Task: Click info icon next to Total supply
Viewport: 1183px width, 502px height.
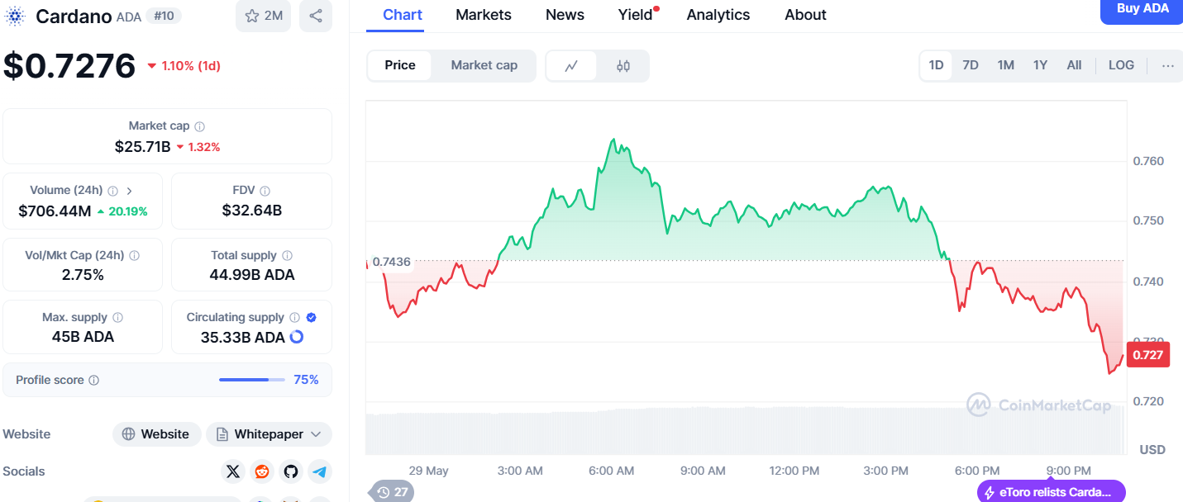Action: tap(287, 256)
